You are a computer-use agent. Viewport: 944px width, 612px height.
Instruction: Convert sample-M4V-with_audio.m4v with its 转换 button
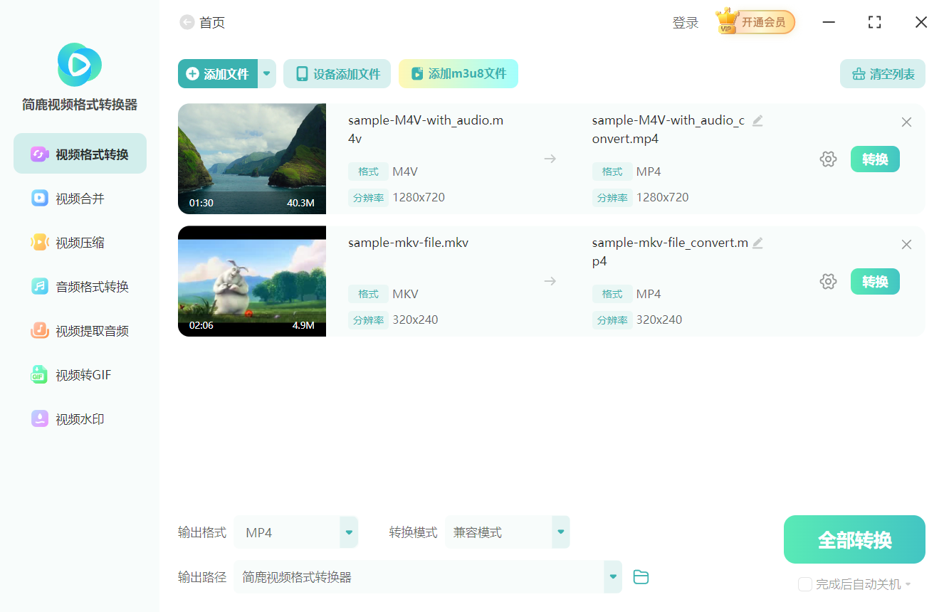coord(875,159)
